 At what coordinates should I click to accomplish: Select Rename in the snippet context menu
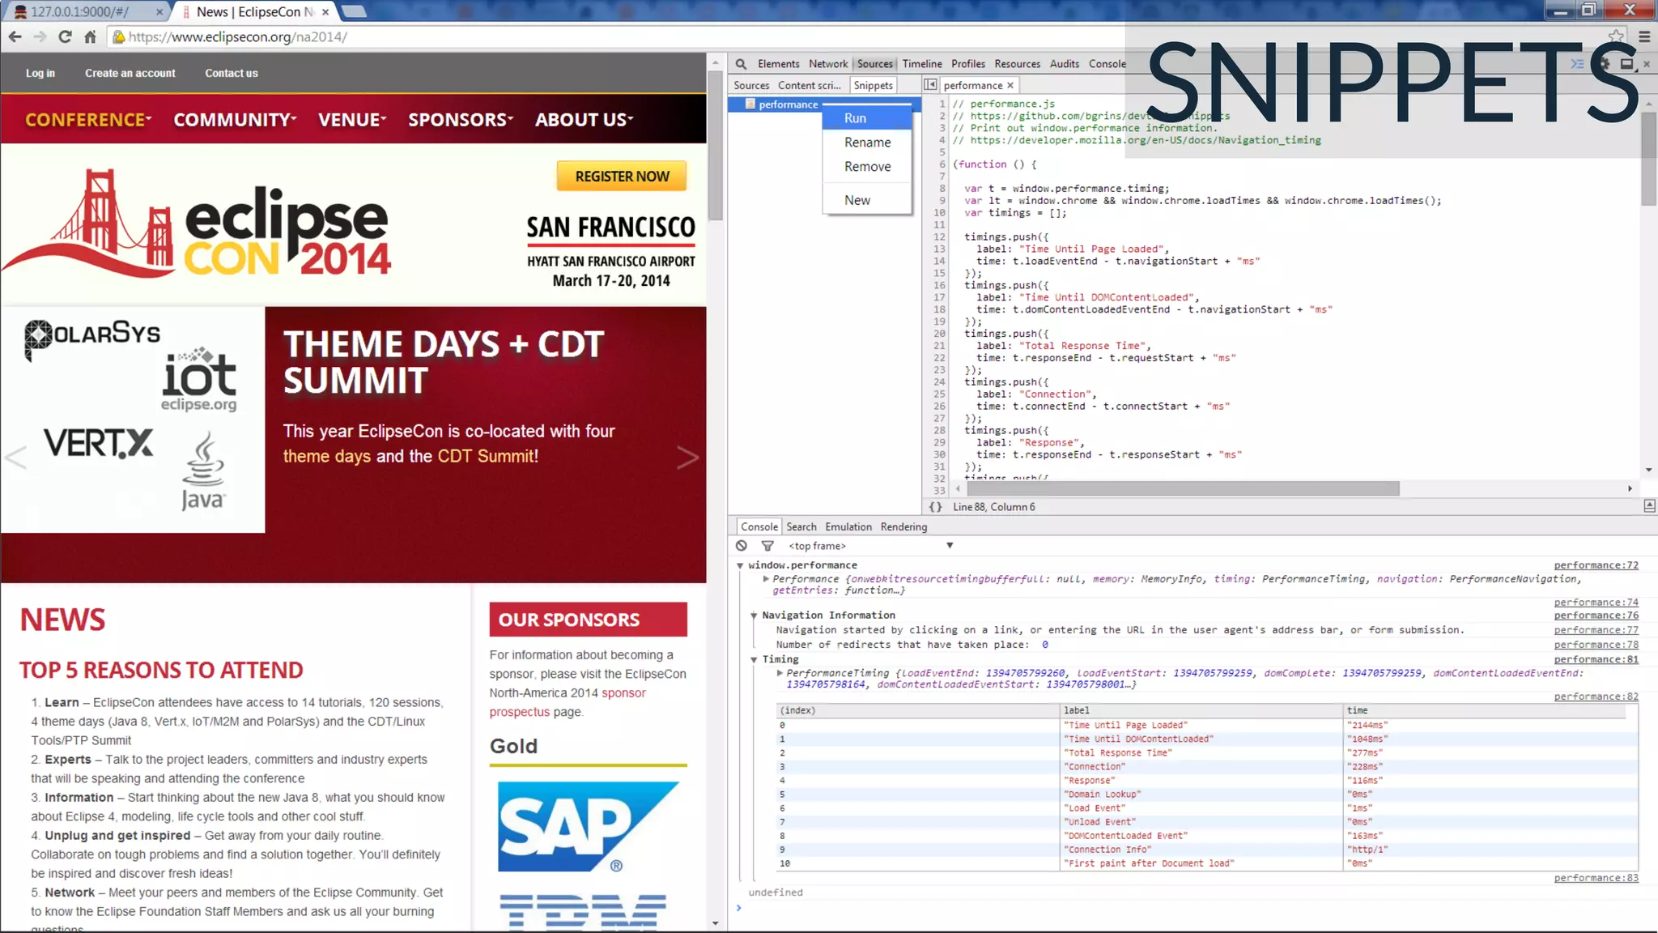tap(867, 143)
